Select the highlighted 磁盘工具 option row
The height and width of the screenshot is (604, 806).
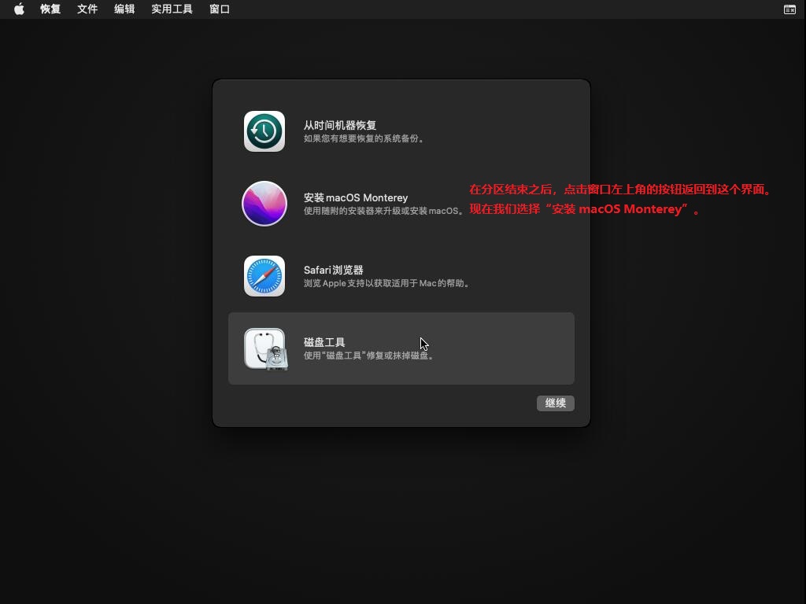click(401, 348)
